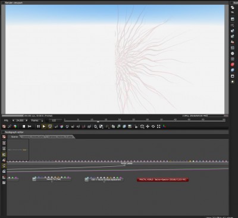The image size is (238, 218).
Task: Toggle the highlighted yellow icon in nodegraph sidebar
Action: pos(4,154)
